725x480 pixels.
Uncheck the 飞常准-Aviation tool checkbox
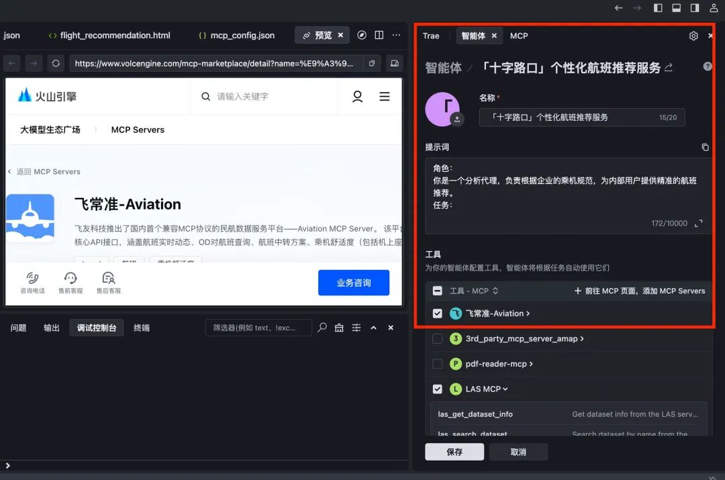[x=438, y=314]
